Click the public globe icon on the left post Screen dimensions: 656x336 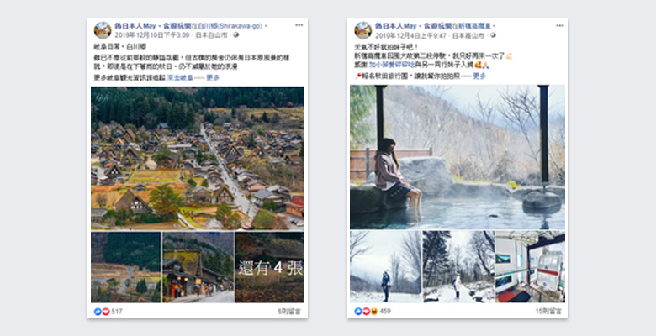click(236, 35)
